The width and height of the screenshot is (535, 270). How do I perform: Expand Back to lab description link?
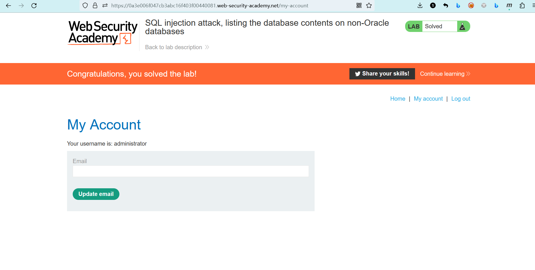[177, 47]
